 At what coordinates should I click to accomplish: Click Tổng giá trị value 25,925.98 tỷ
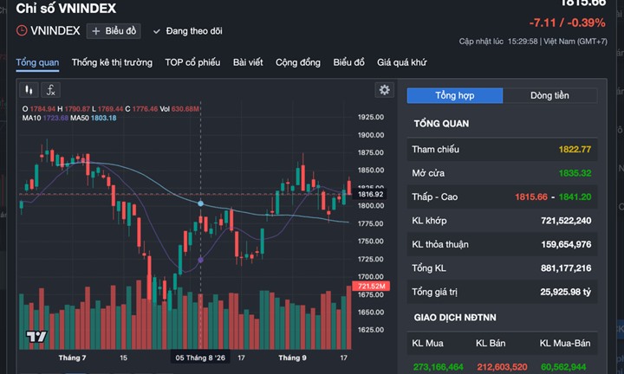[565, 292]
